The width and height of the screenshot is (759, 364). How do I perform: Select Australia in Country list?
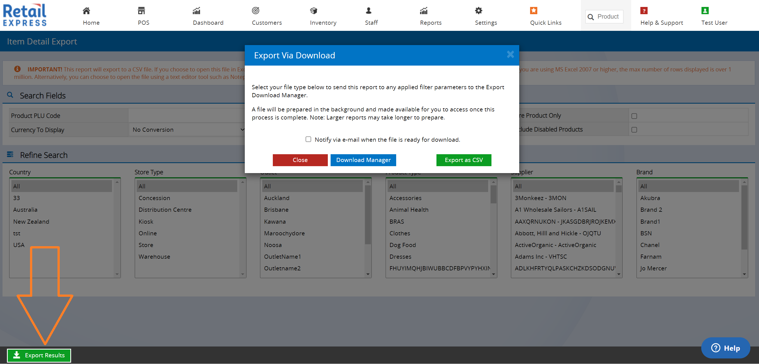click(61, 210)
